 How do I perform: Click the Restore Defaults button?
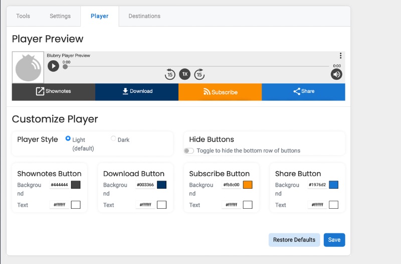click(x=294, y=240)
